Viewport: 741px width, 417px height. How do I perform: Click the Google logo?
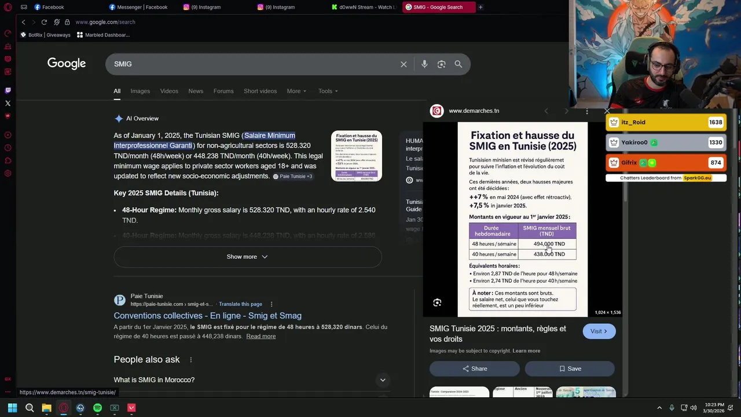coord(67,64)
